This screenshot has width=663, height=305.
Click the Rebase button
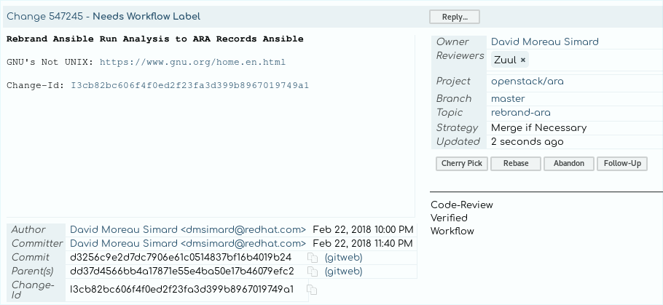[516, 164]
